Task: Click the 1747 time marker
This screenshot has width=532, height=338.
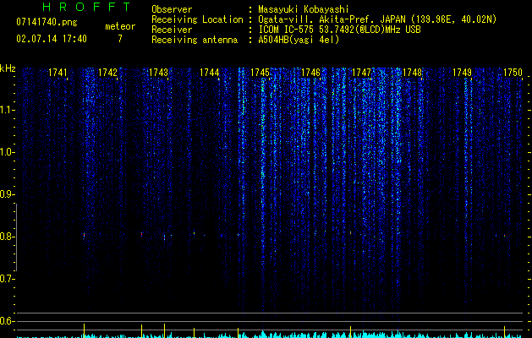Action: [362, 72]
